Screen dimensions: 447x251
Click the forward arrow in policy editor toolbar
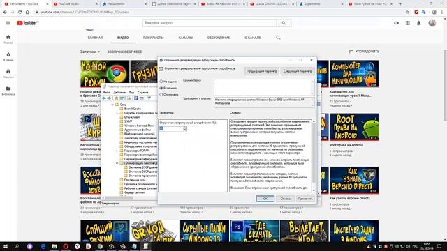point(109,98)
